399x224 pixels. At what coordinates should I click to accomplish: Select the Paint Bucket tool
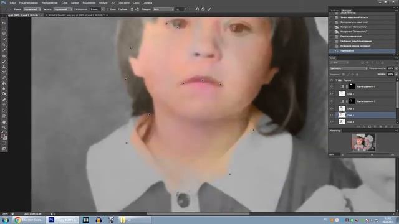[x=4, y=83]
